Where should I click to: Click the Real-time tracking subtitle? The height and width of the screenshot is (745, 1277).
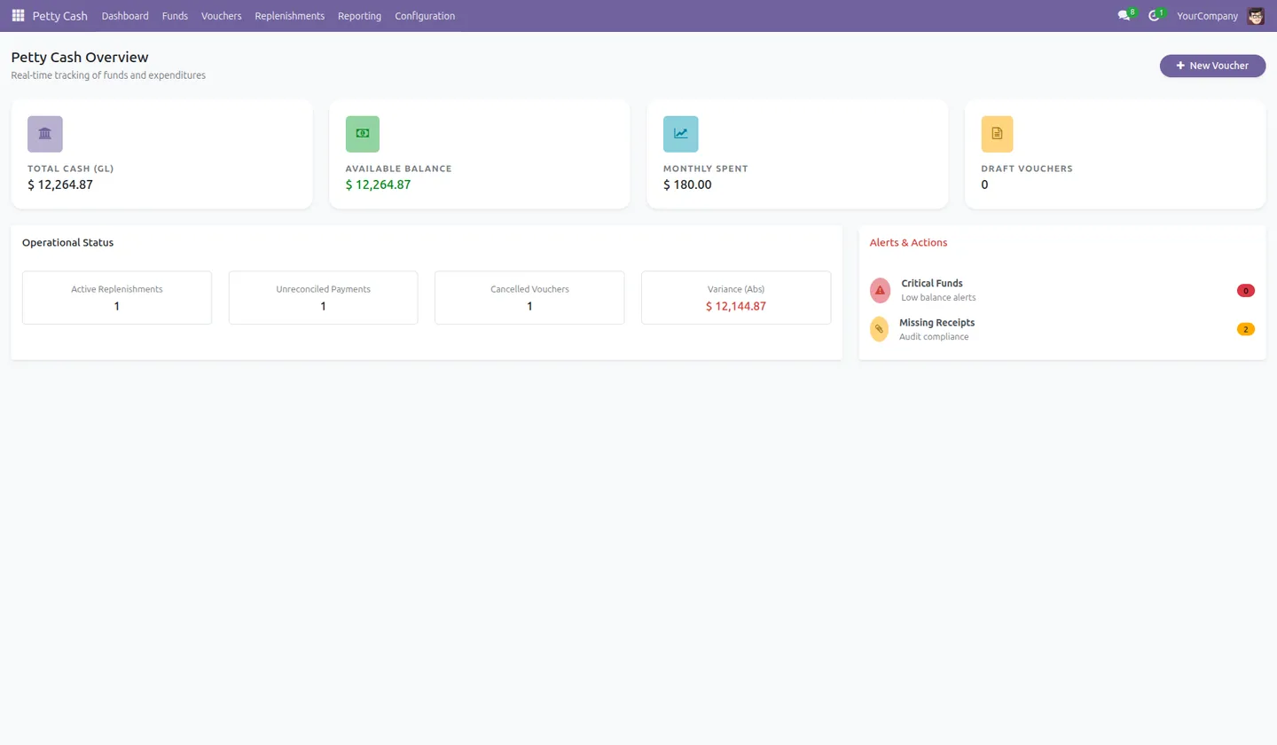(x=108, y=76)
